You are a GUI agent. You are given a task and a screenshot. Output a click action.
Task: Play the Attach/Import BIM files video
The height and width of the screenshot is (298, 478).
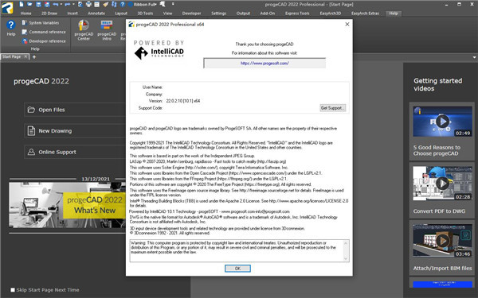tap(442, 241)
